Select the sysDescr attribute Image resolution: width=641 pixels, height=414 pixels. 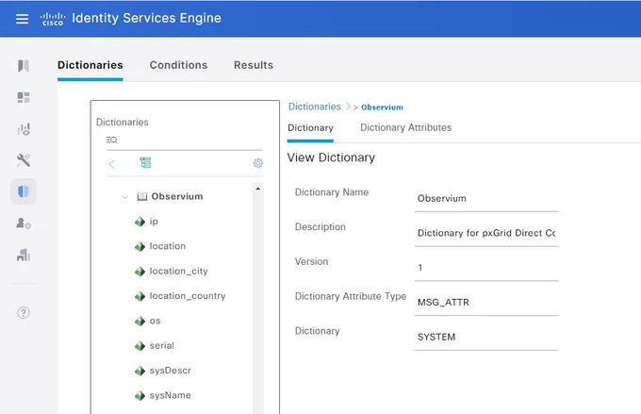[170, 371]
